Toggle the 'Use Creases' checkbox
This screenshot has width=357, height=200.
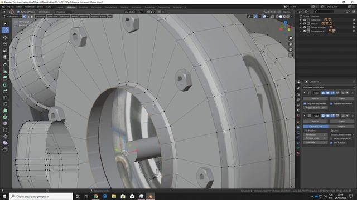[331, 143]
